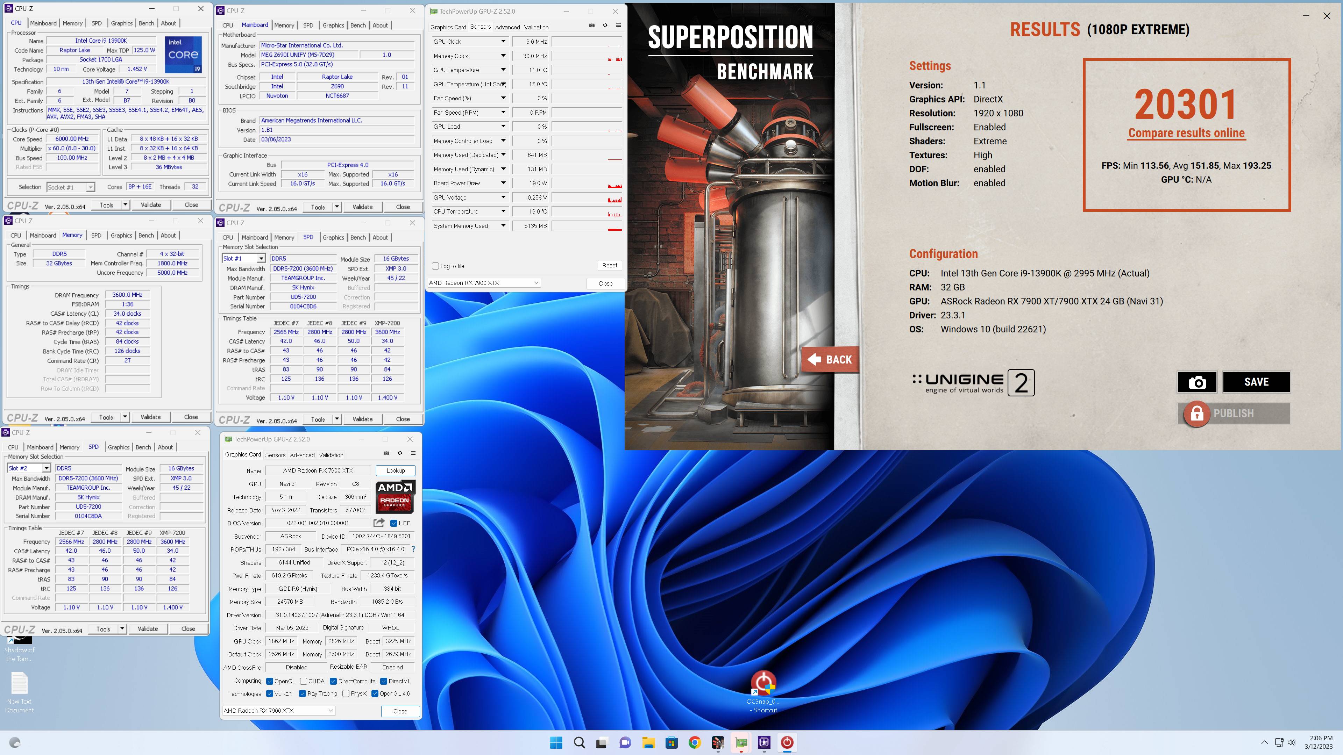This screenshot has width=1343, height=755.
Task: Toggle the Ray Tracing checkbox
Action: coord(303,693)
